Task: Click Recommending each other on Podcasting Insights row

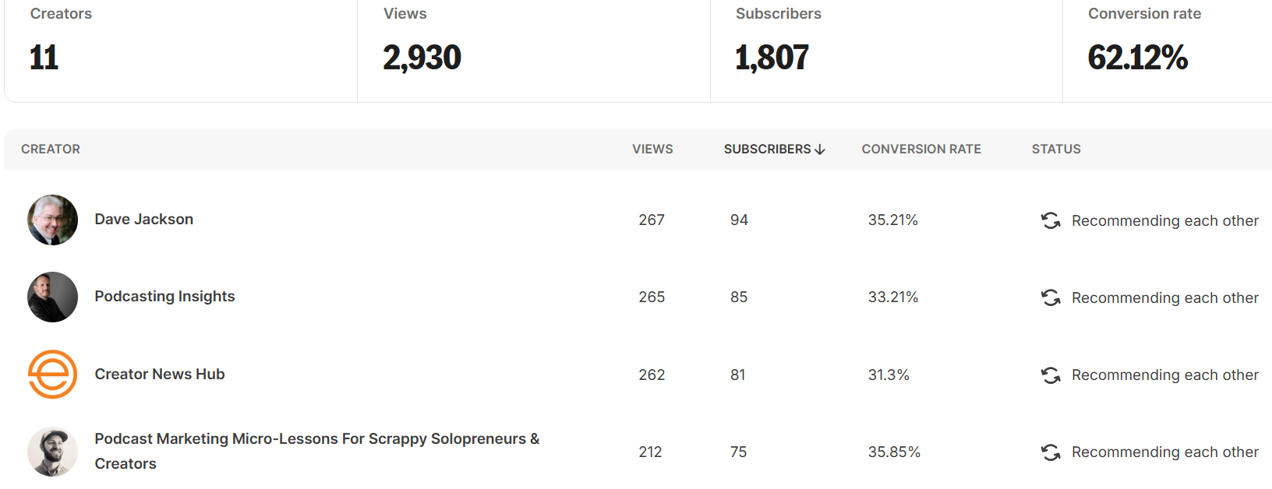Action: point(1164,297)
